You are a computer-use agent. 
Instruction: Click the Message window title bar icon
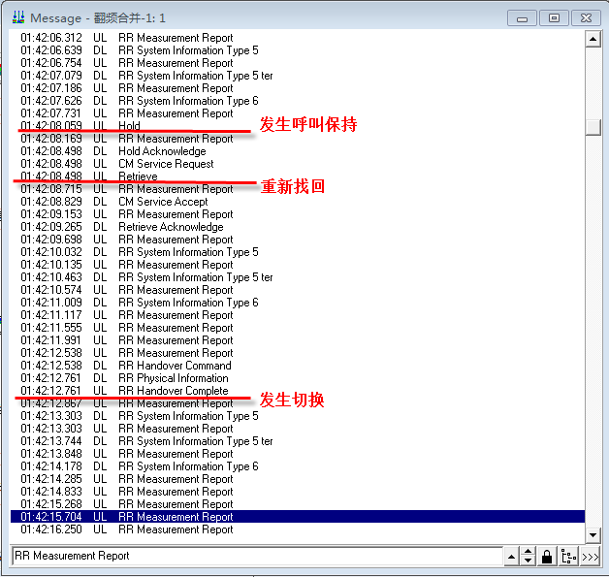[x=17, y=17]
